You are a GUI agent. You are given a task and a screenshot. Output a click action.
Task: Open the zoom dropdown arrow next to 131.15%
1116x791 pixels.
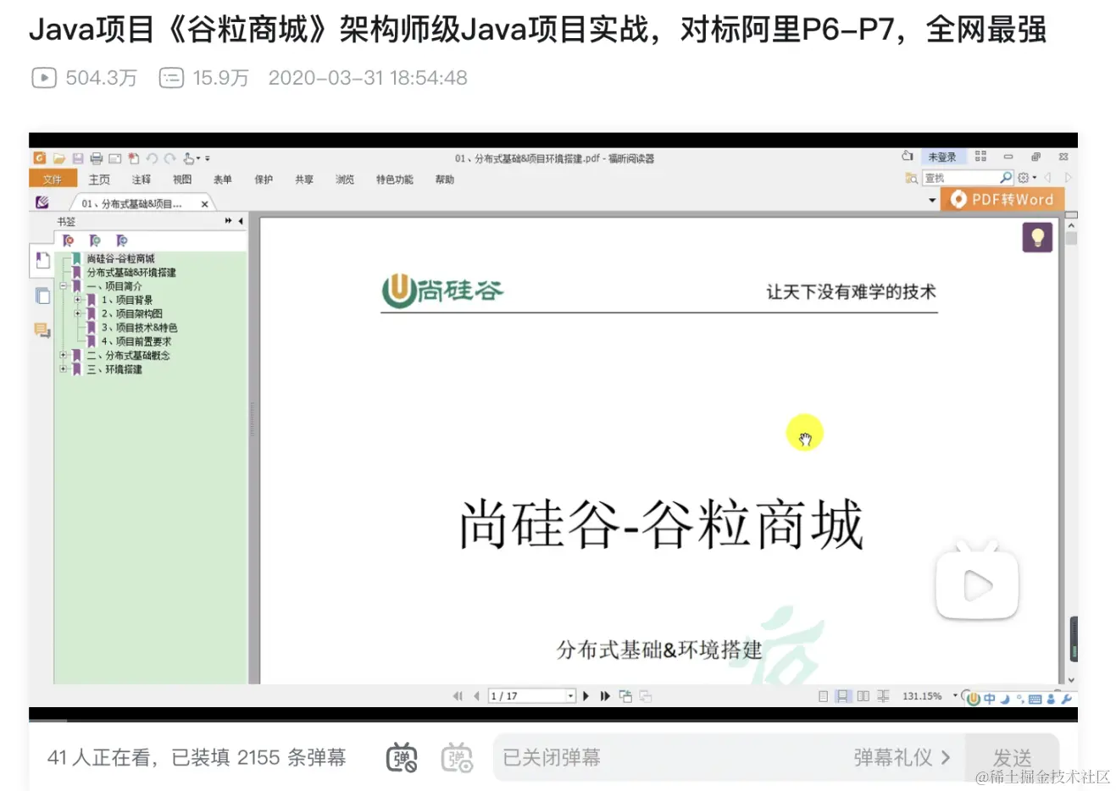pos(954,695)
